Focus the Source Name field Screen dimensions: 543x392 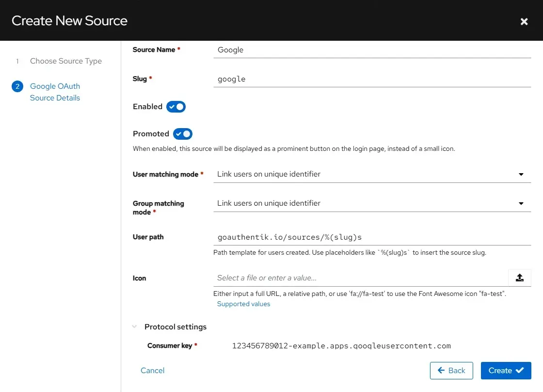(372, 50)
